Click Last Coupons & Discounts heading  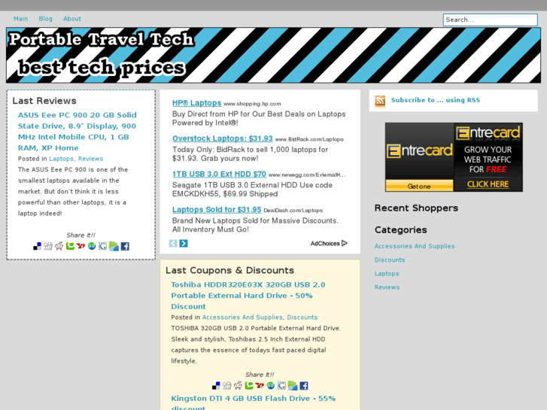[x=229, y=270]
